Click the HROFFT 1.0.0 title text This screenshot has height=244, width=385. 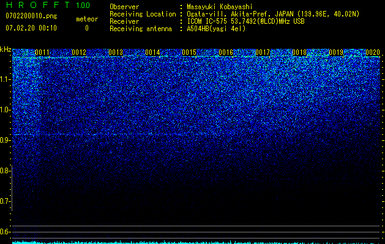tap(48, 5)
